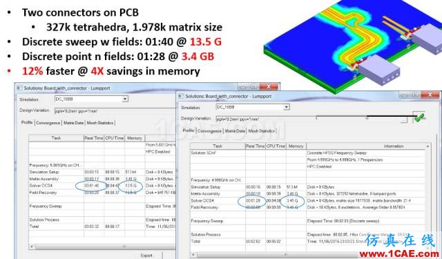Open Matrix Data tab in left window
Viewport: 442px width, 259px height.
(x=73, y=123)
